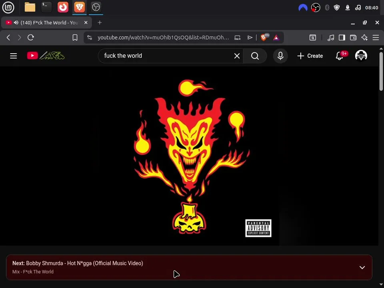Open notifications bell in system tray
Viewport: 384px width, 288px height.
[x=348, y=8]
